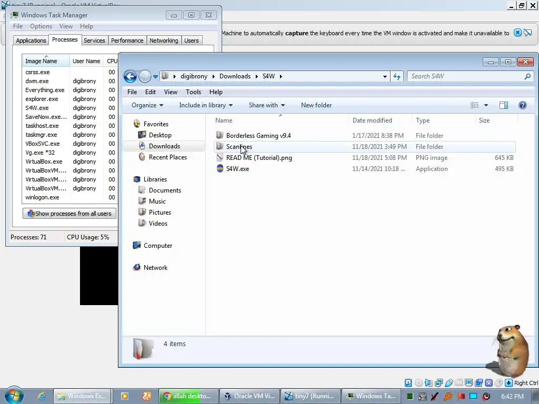Switch to Applications tab in Task Manager
The image size is (539, 404).
coord(31,41)
